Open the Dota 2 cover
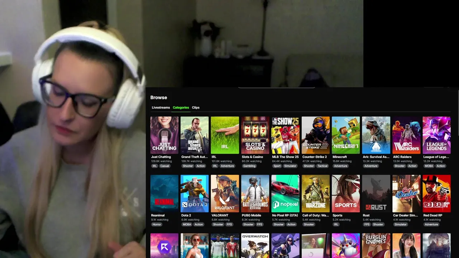Image resolution: width=459 pixels, height=258 pixels. [x=194, y=193]
